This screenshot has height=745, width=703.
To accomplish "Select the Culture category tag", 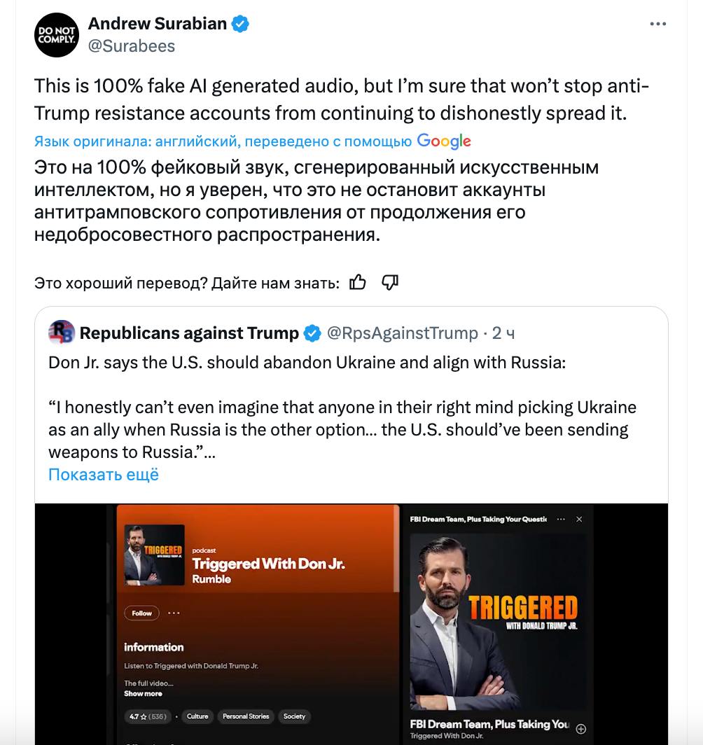I will [x=197, y=716].
